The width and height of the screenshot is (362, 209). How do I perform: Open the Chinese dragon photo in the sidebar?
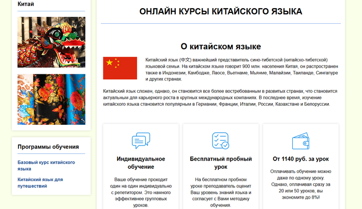click(x=51, y=42)
